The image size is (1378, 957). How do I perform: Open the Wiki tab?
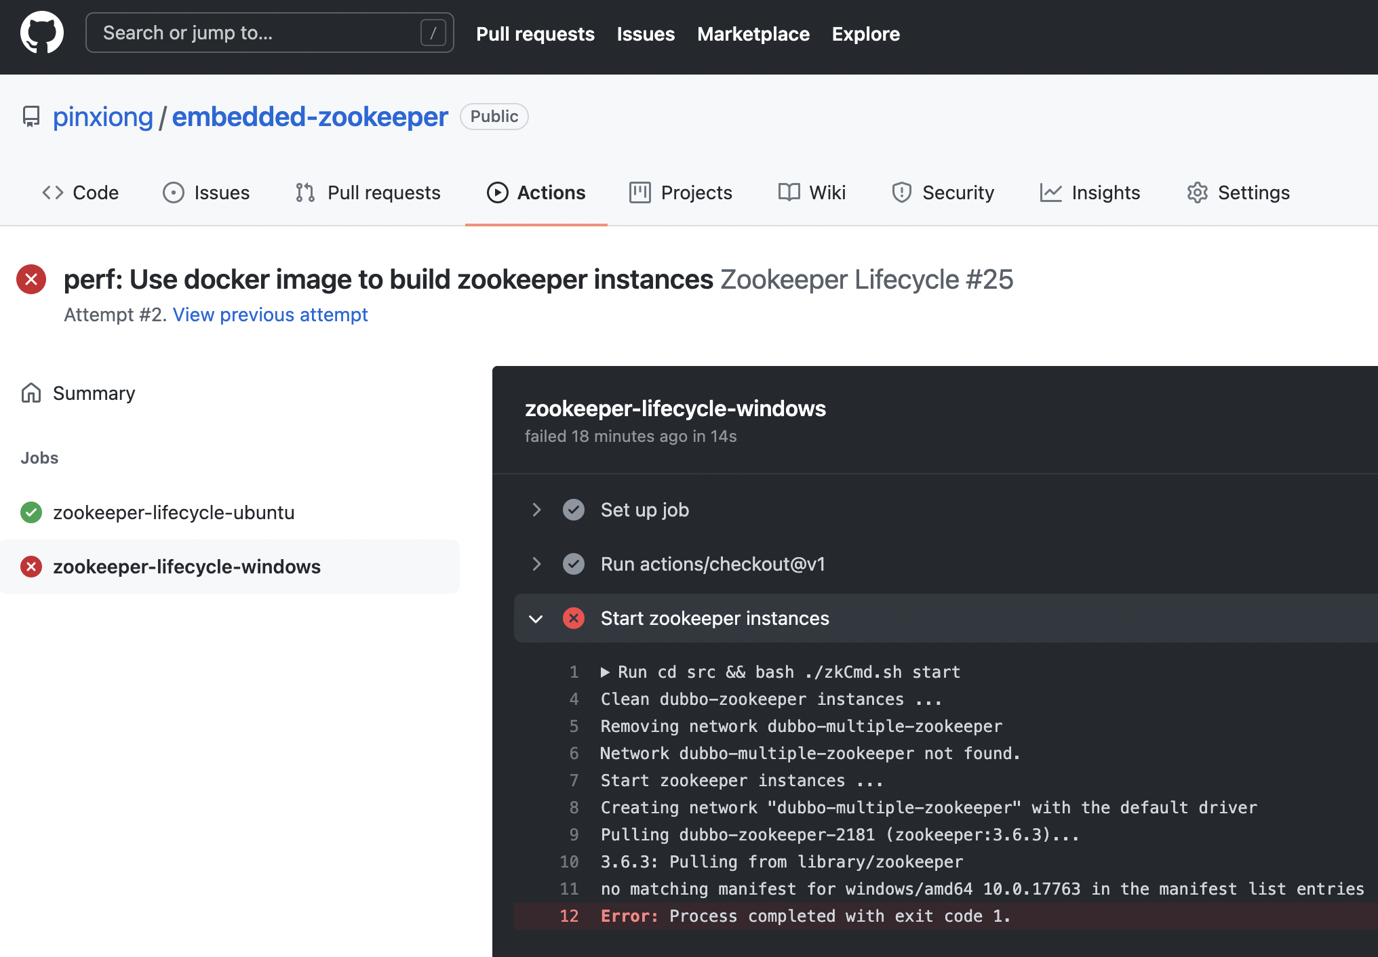[x=812, y=192]
